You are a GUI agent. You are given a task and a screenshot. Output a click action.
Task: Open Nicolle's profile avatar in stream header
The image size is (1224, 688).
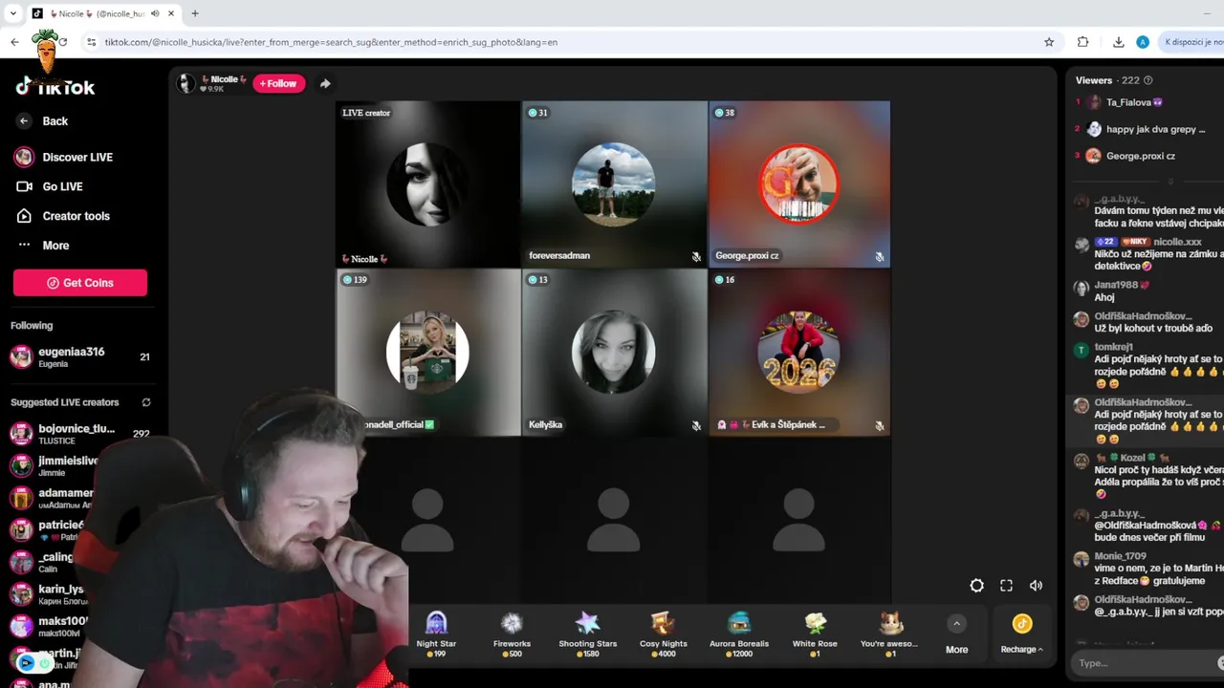click(186, 83)
